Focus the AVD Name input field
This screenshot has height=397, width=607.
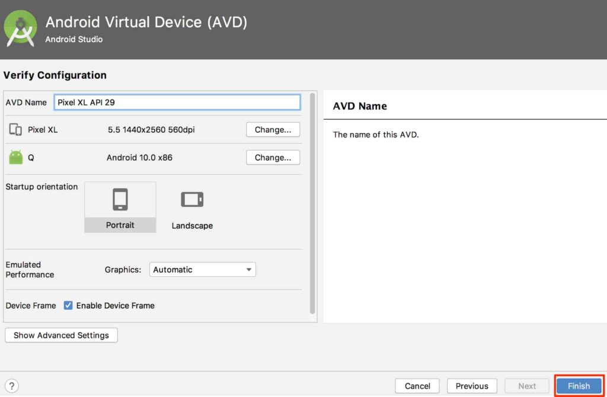click(177, 102)
